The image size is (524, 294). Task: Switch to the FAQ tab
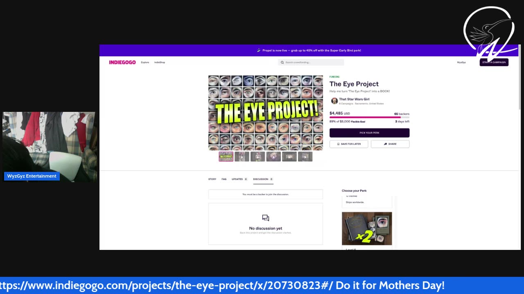pyautogui.click(x=224, y=179)
